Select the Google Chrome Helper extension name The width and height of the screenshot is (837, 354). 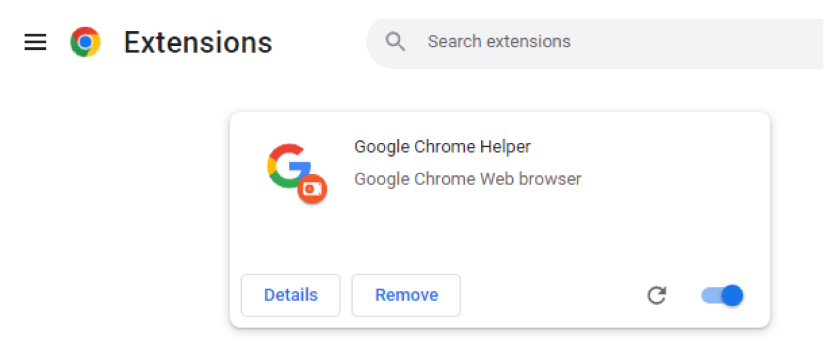[x=442, y=147]
